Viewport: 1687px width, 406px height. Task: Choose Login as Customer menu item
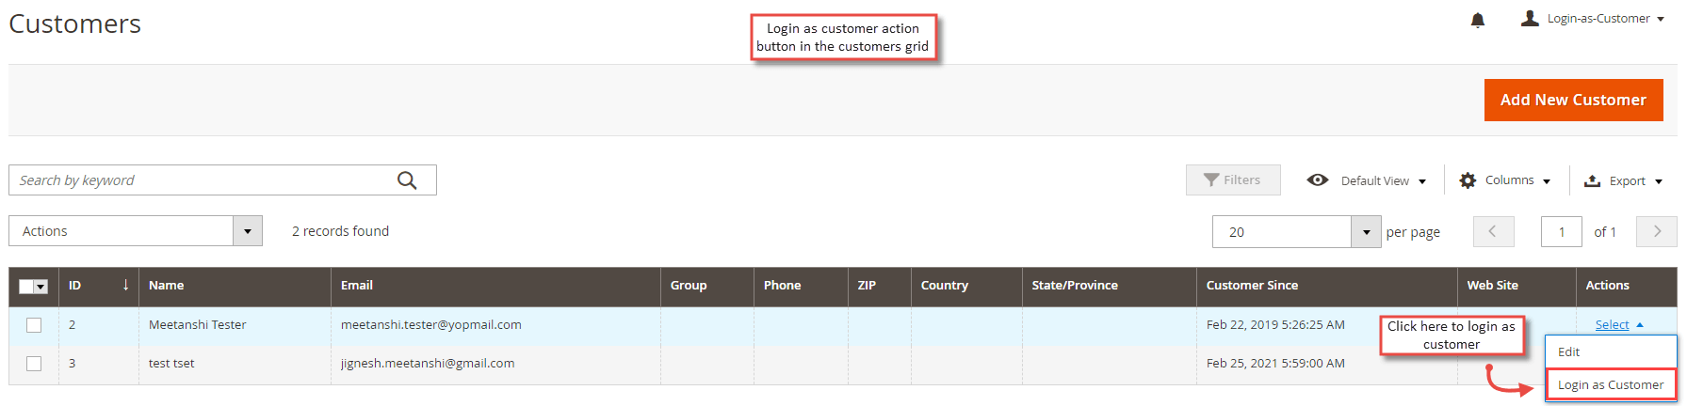[x=1611, y=384]
